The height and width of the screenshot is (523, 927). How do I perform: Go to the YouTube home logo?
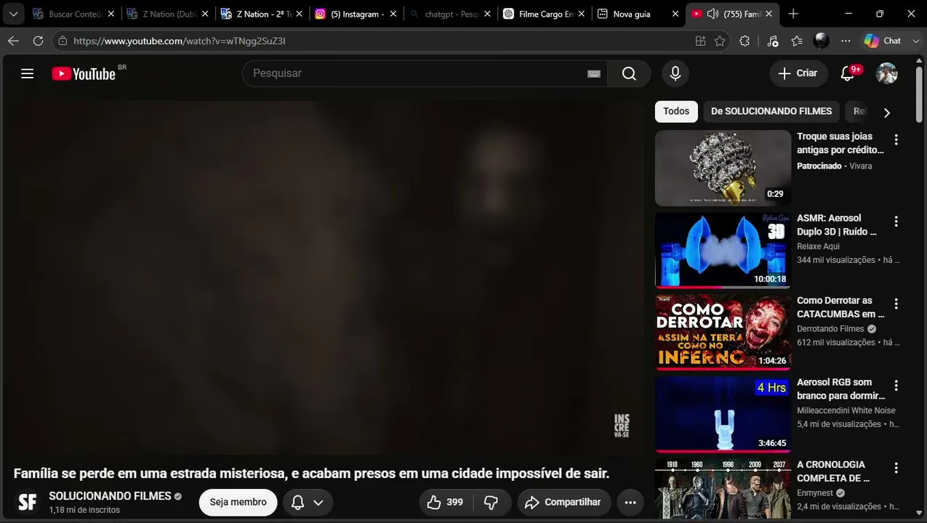point(84,73)
